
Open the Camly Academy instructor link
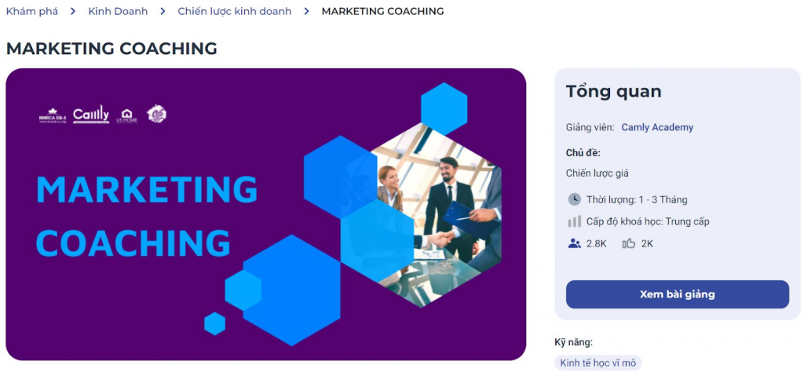[657, 127]
